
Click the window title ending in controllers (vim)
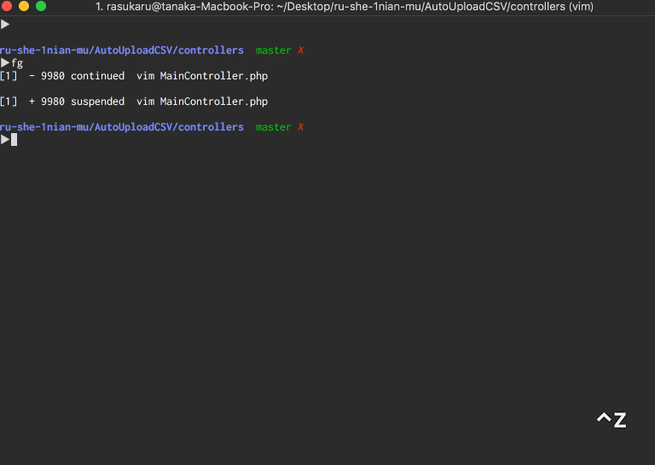pyautogui.click(x=345, y=7)
